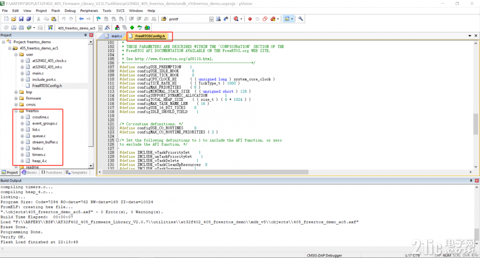
Task: Save the current file
Action: [x=21, y=19]
